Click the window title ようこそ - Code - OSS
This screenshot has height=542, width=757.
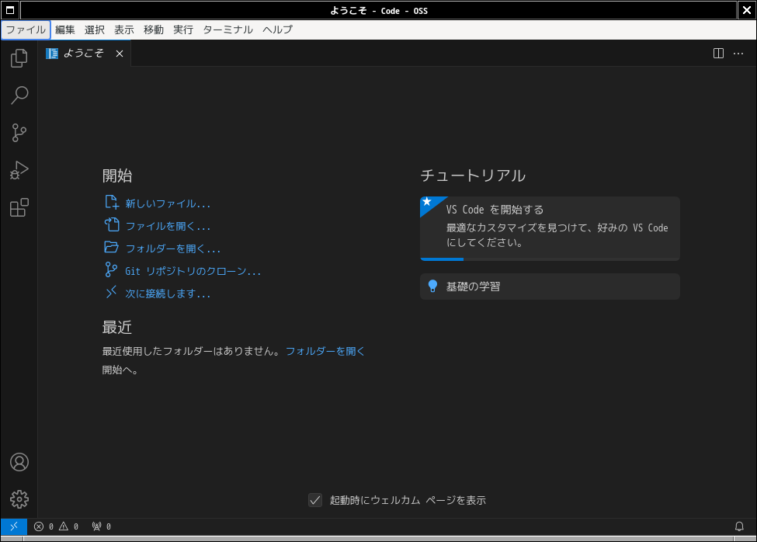click(379, 11)
